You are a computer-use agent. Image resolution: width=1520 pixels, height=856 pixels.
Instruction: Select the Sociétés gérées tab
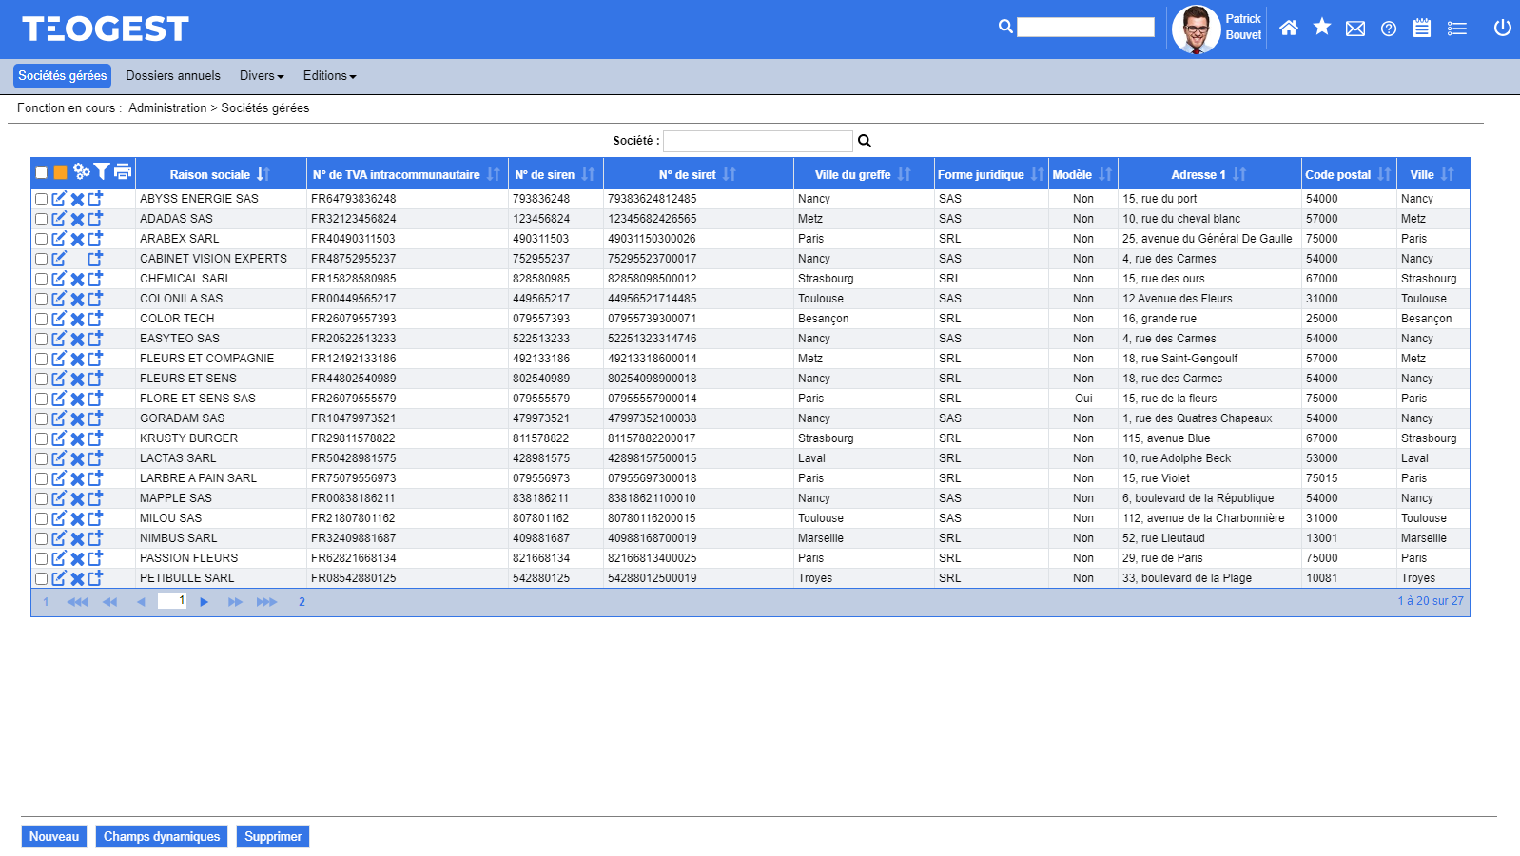click(63, 76)
